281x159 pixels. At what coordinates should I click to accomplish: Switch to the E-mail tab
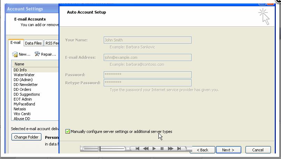[x=15, y=42]
